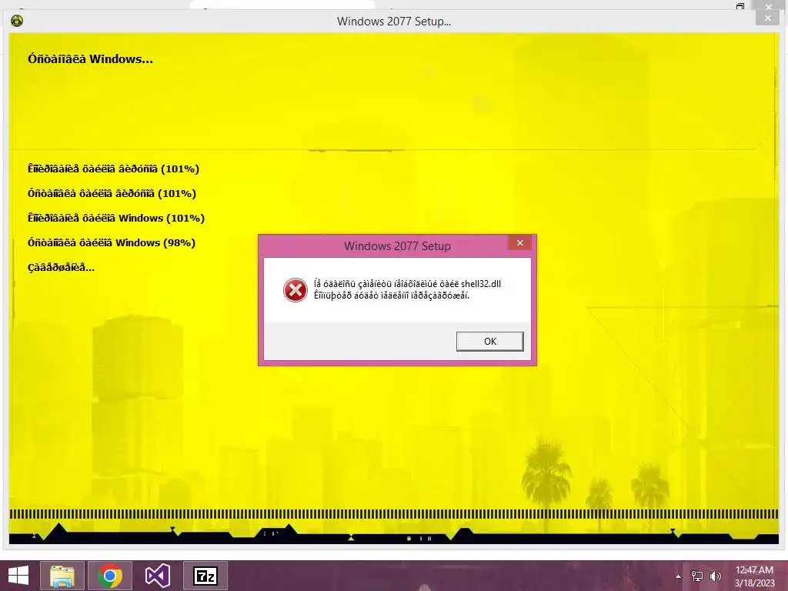Close the Windows 2077 Setup error dialog
Image resolution: width=788 pixels, height=591 pixels.
point(520,242)
